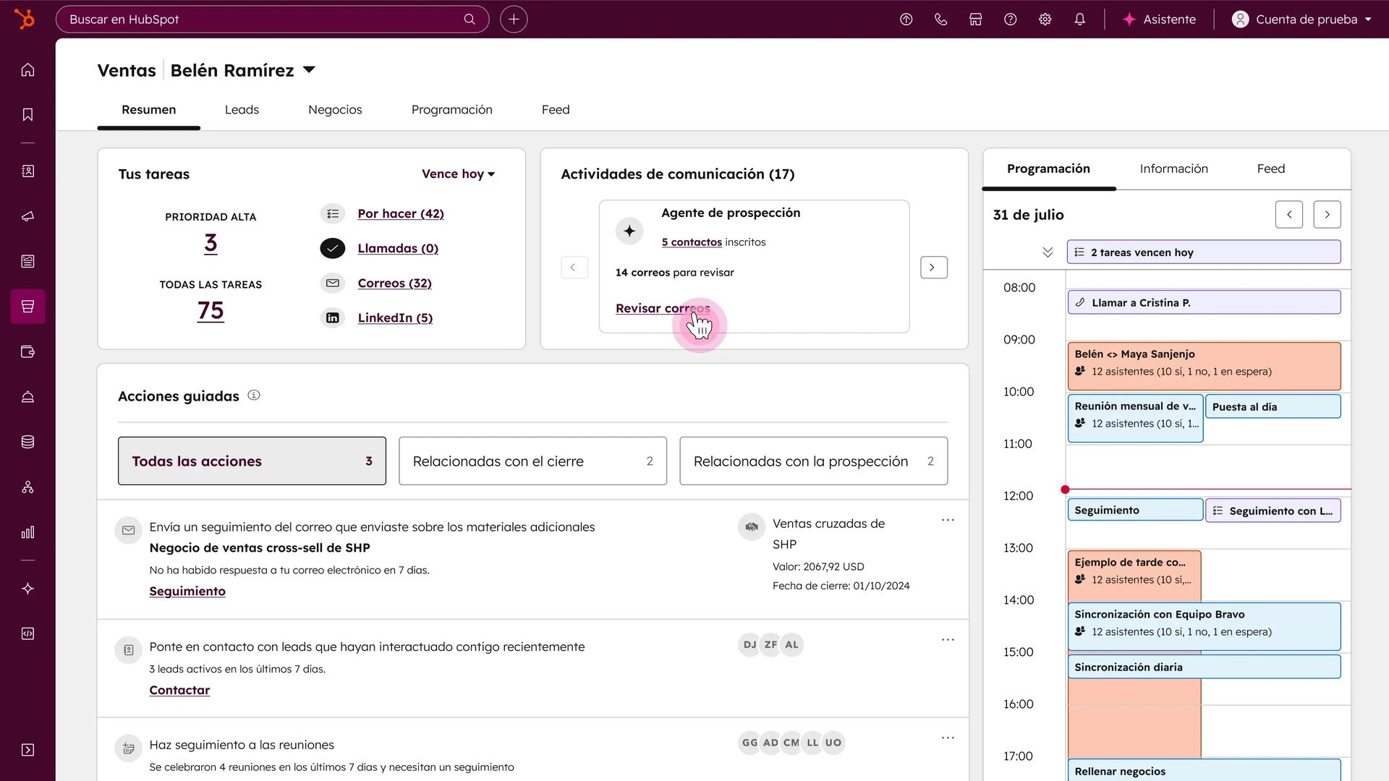Open the Información tab in the calendar panel
Image resolution: width=1389 pixels, height=781 pixels.
pos(1173,168)
